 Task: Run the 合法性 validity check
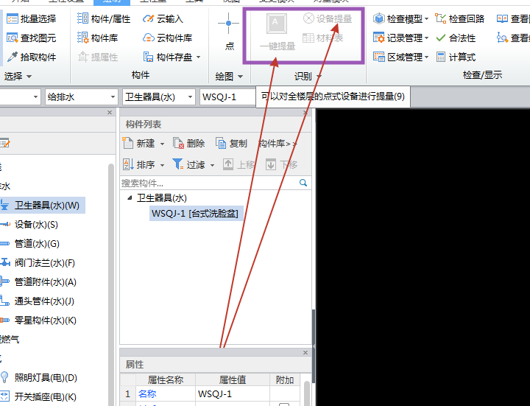456,38
